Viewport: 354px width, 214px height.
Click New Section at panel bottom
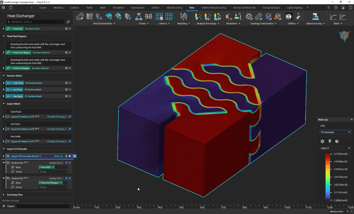click(x=11, y=201)
